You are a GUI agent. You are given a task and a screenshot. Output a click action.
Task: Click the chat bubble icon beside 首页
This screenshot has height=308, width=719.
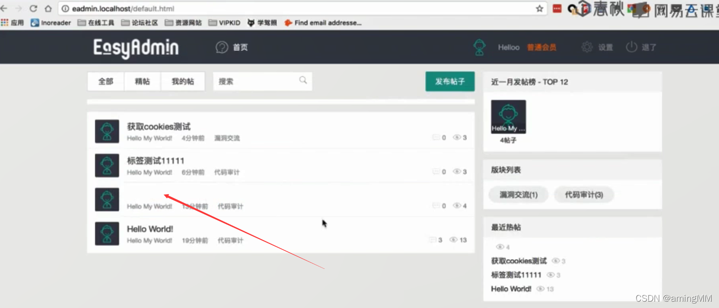pyautogui.click(x=221, y=47)
